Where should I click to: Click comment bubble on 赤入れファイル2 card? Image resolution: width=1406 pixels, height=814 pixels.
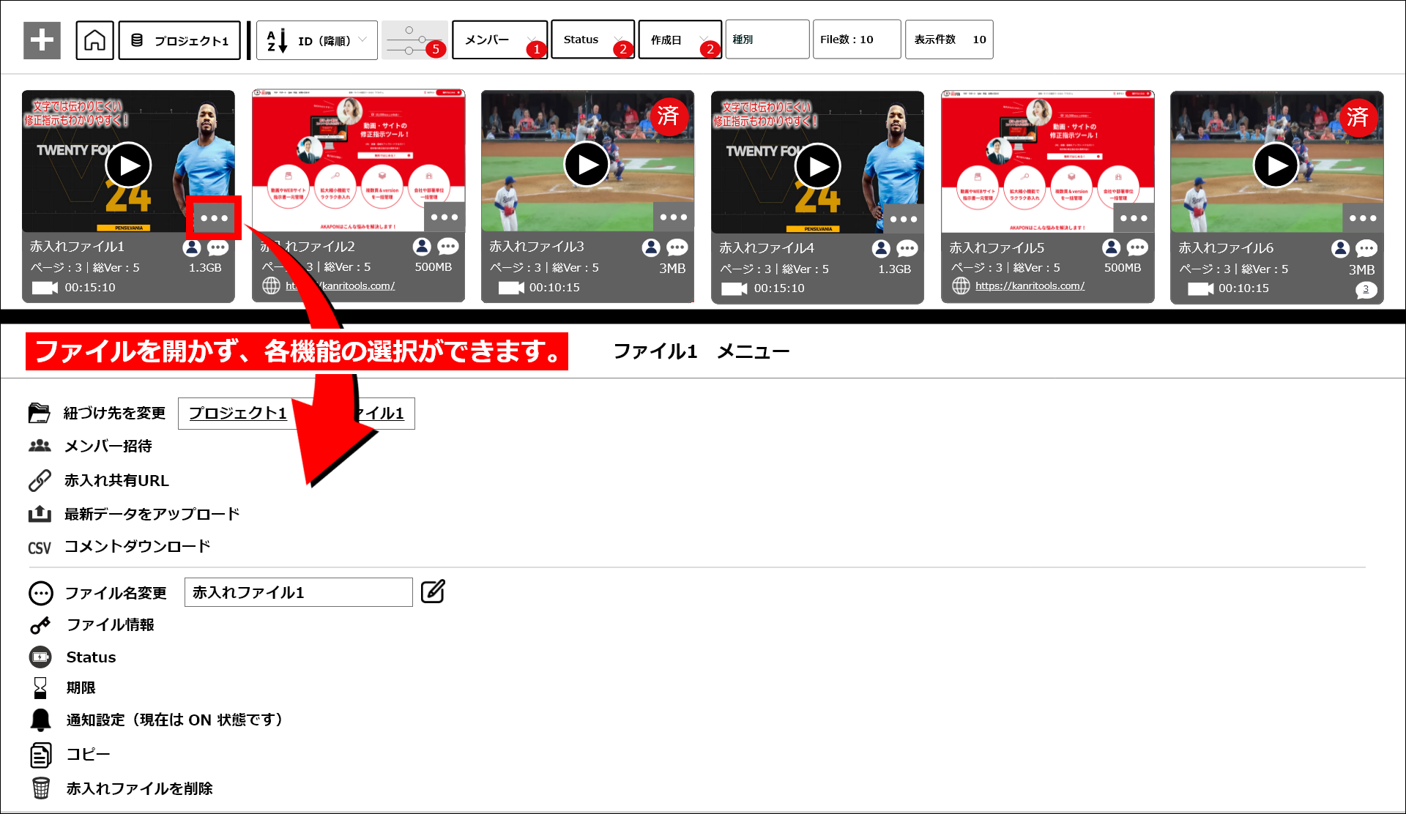(x=448, y=247)
